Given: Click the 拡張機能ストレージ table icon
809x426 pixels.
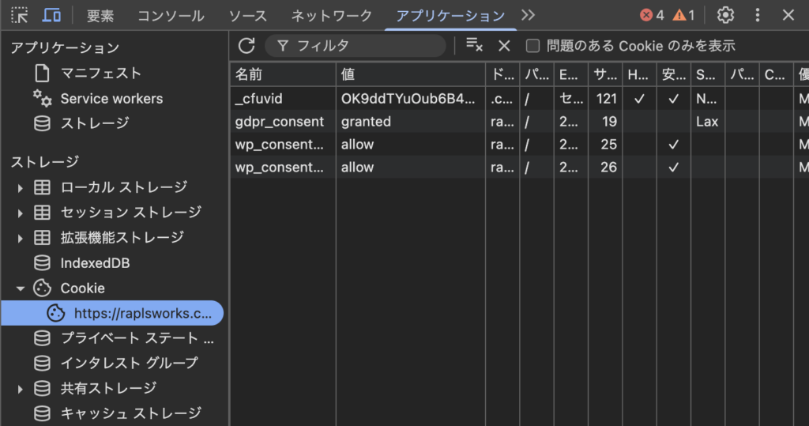Looking at the screenshot, I should click(x=43, y=238).
